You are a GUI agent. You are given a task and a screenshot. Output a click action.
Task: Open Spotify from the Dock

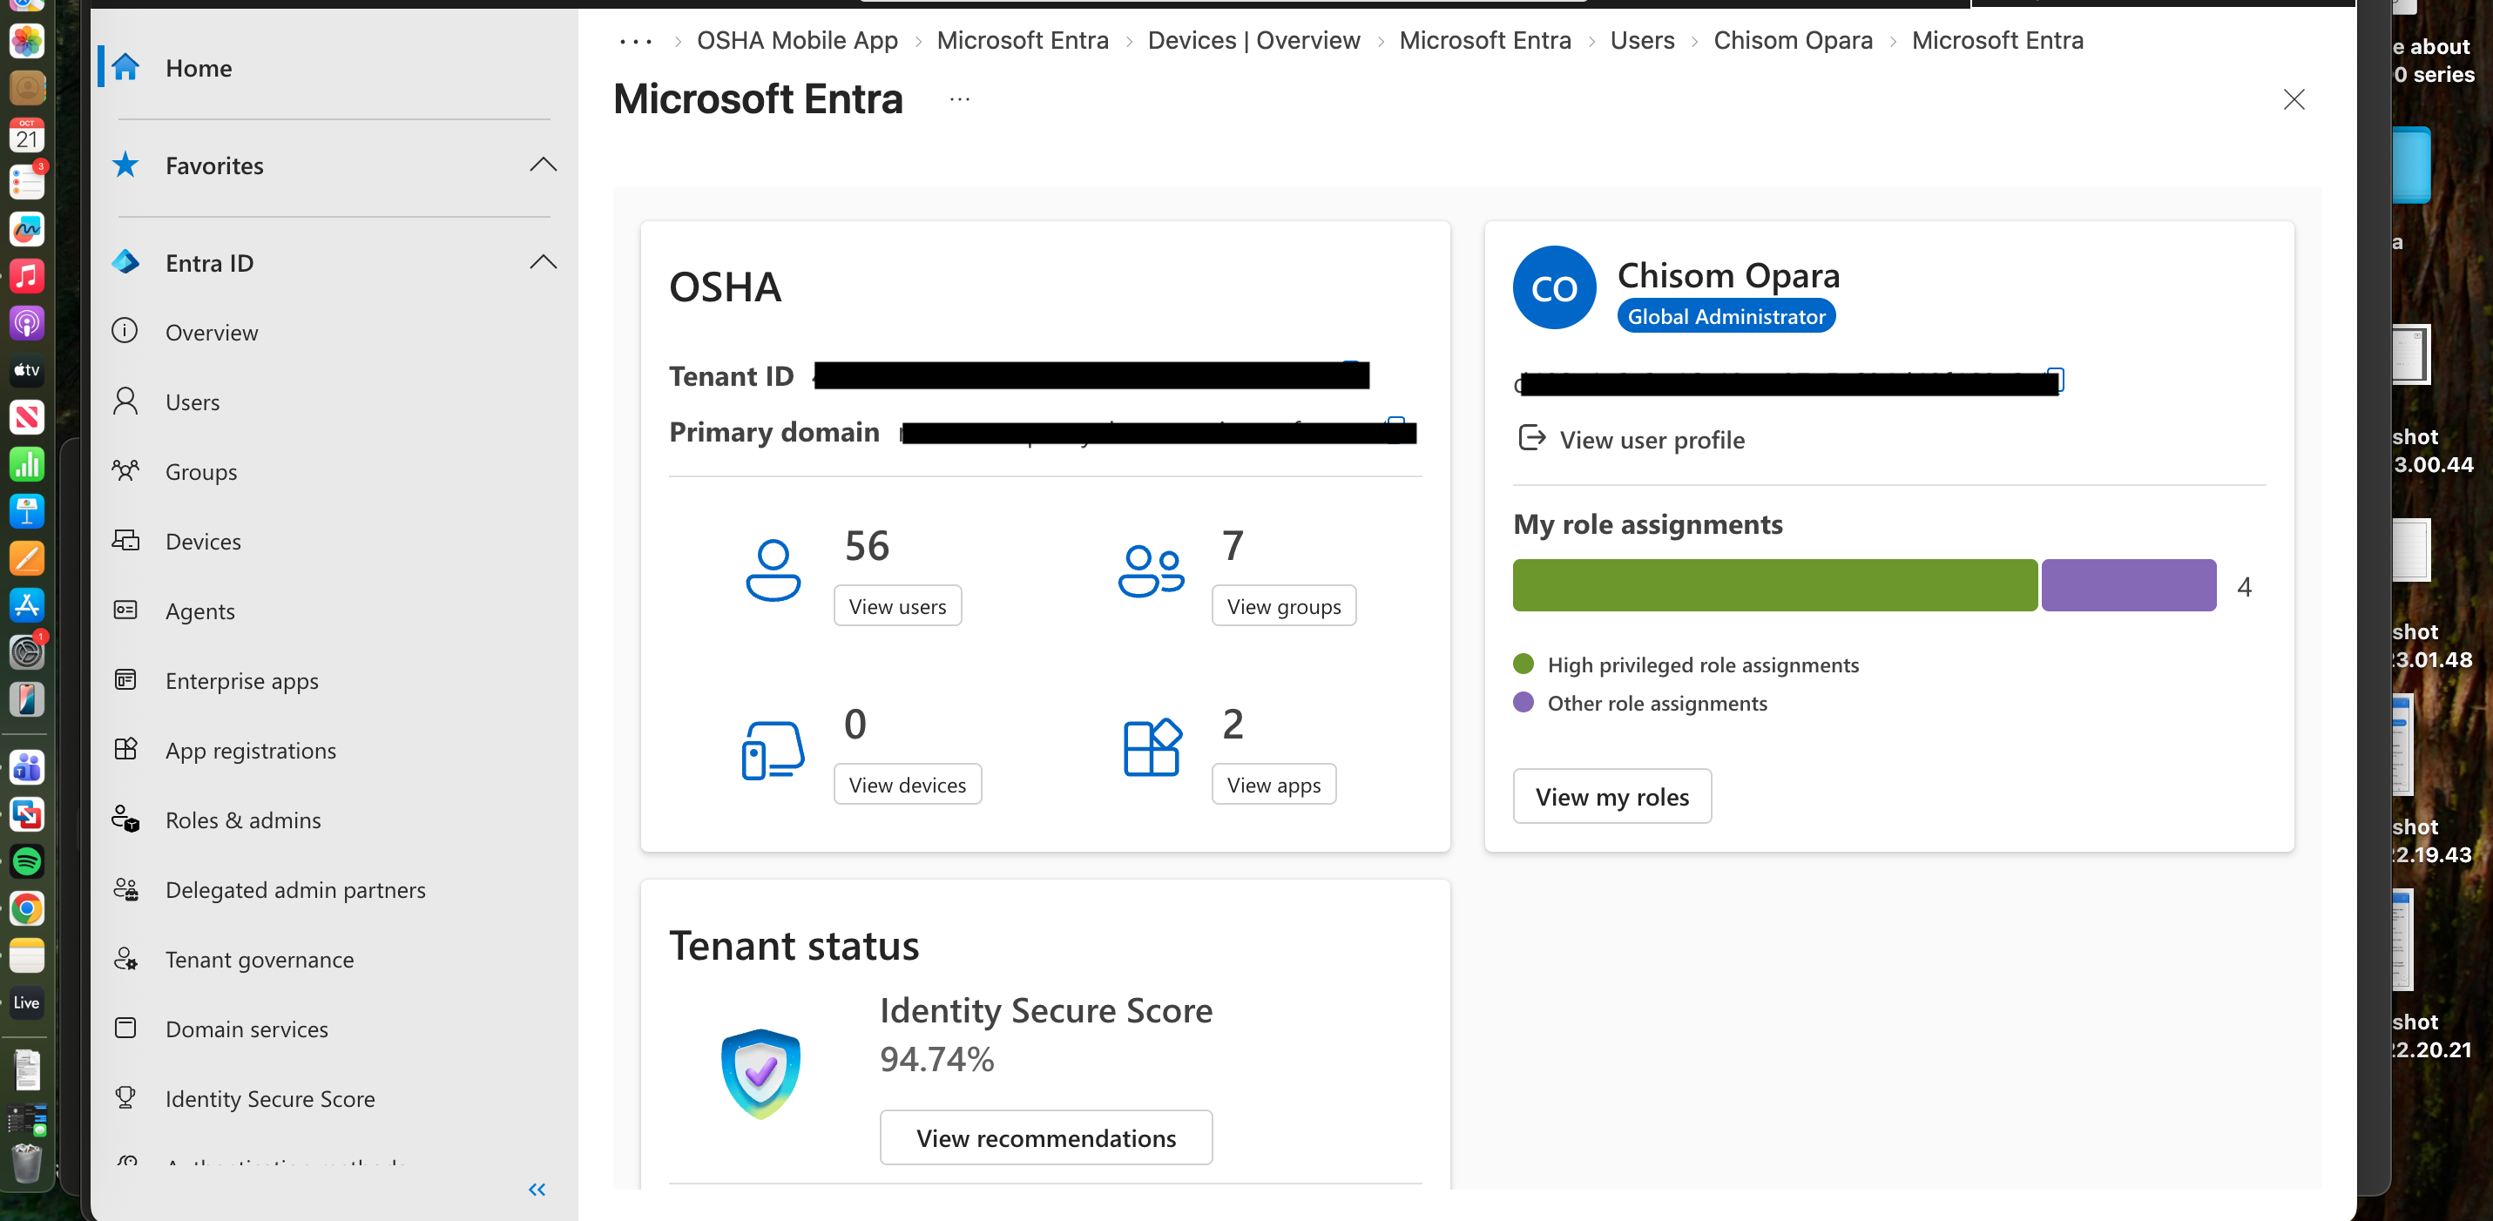27,861
